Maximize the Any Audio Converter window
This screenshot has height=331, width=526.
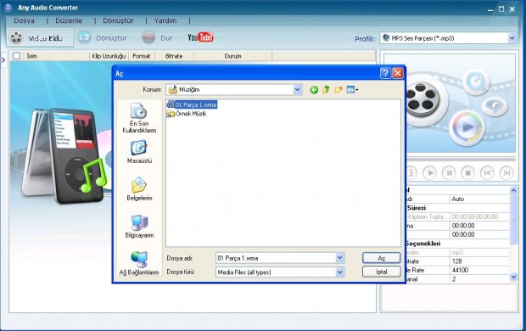click(x=501, y=9)
